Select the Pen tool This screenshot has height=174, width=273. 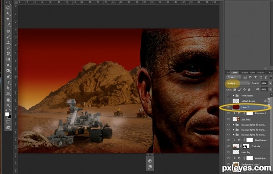coord(8,77)
